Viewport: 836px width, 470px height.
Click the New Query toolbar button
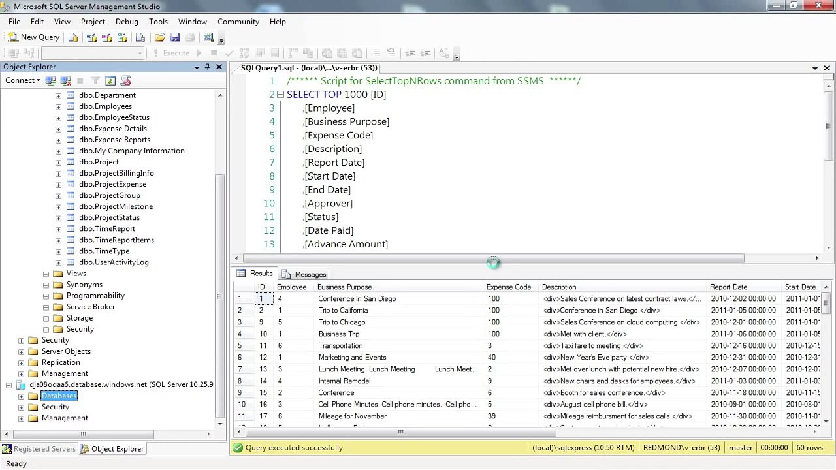(33, 37)
